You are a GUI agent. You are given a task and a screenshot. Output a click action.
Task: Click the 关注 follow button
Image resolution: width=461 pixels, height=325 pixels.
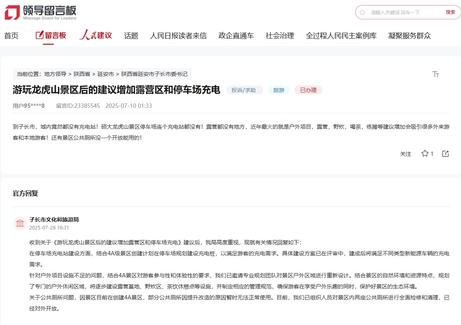coord(406,154)
